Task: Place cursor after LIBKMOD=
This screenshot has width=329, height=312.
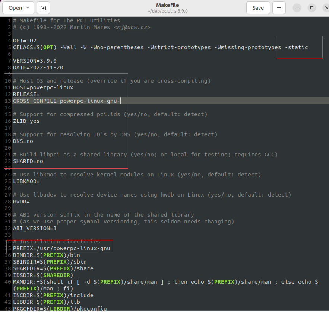Action: (x=40, y=181)
